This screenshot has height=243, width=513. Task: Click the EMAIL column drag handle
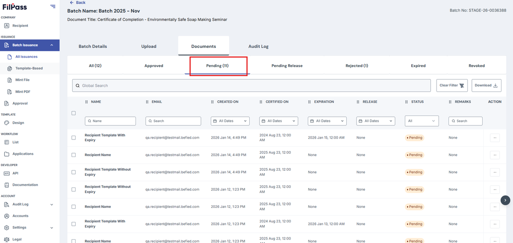tap(147, 102)
